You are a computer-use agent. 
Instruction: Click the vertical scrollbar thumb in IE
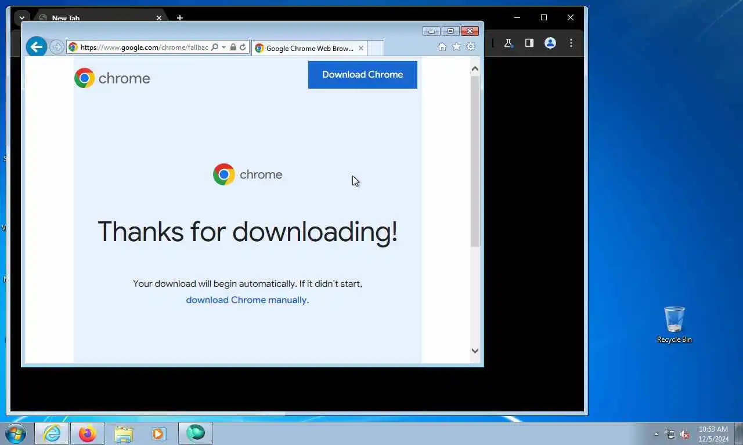tap(475, 161)
